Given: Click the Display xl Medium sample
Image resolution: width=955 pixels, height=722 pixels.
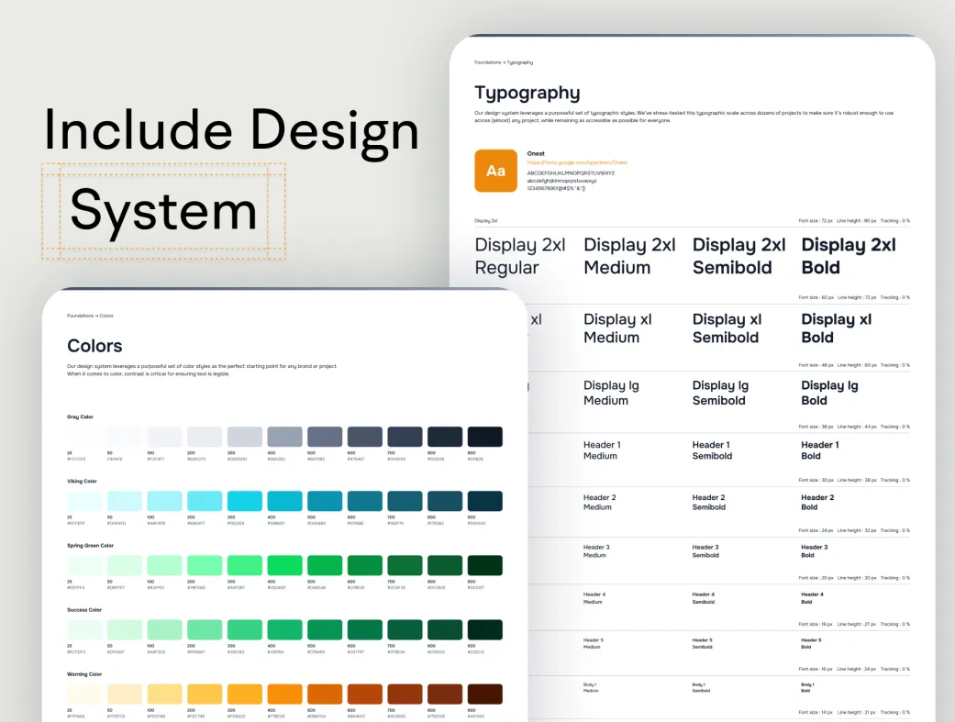Looking at the screenshot, I should click(617, 328).
